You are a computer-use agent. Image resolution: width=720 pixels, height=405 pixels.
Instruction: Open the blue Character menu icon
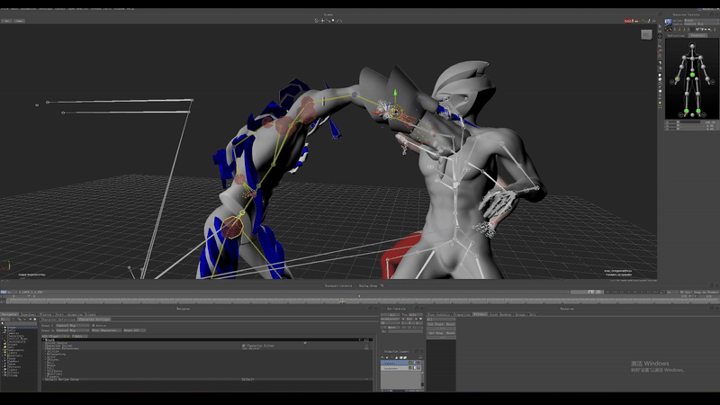point(668,22)
